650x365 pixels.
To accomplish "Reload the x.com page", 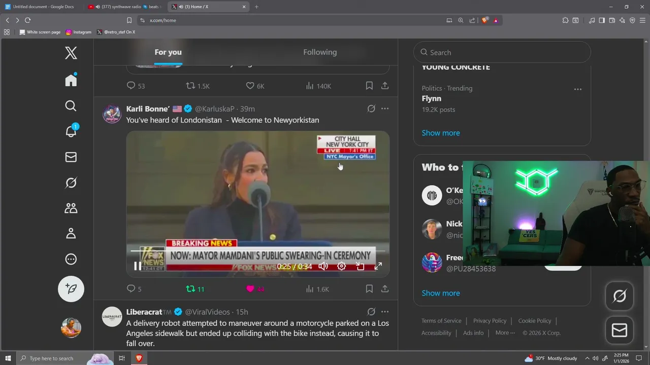I will coord(27,20).
